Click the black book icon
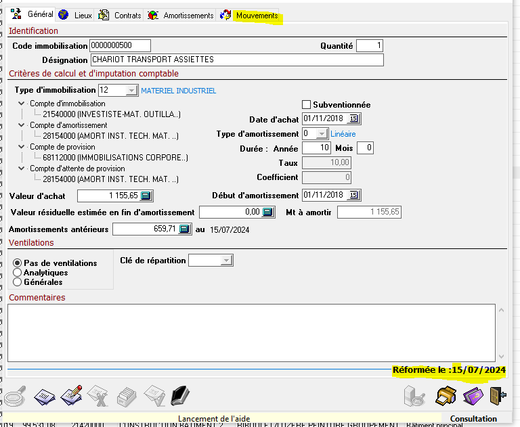 [x=179, y=395]
